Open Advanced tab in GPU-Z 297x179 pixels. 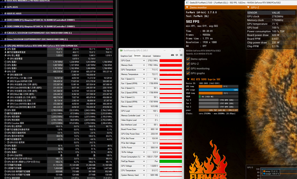click(x=146, y=56)
